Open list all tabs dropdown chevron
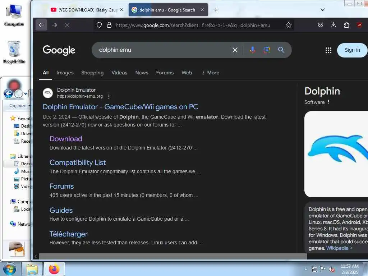This screenshot has height=276, width=368. [x=323, y=10]
